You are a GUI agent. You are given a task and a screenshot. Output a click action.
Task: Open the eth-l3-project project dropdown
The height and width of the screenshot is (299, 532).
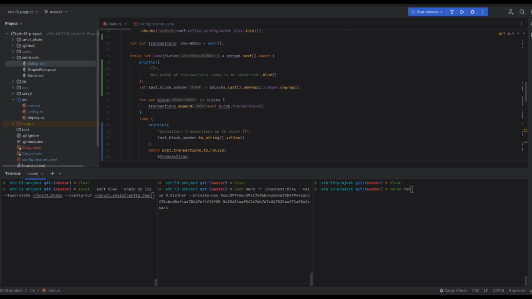click(22, 12)
